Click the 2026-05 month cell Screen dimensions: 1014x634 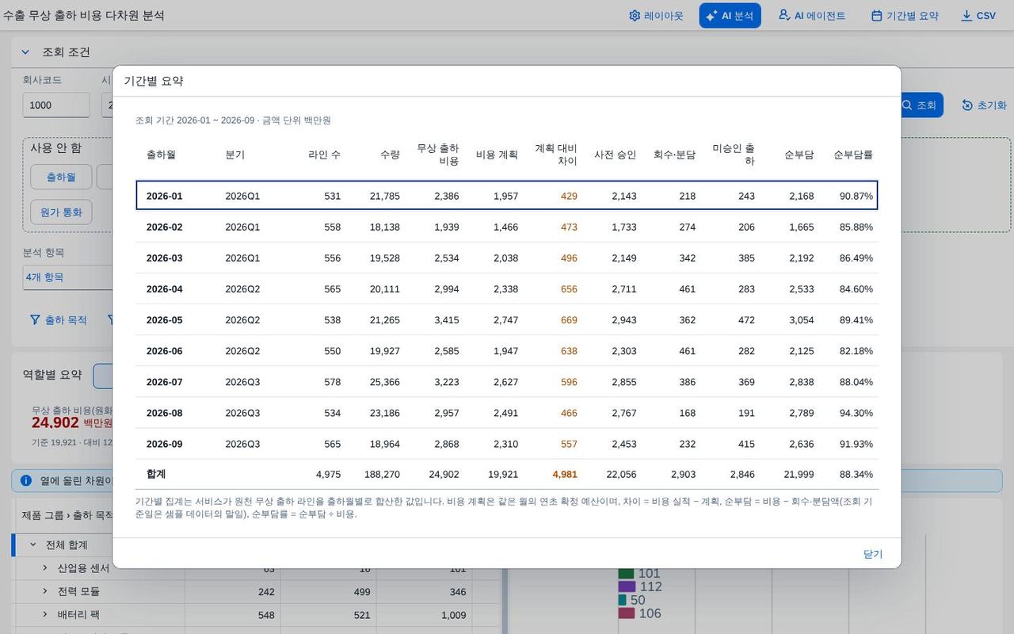pos(165,320)
